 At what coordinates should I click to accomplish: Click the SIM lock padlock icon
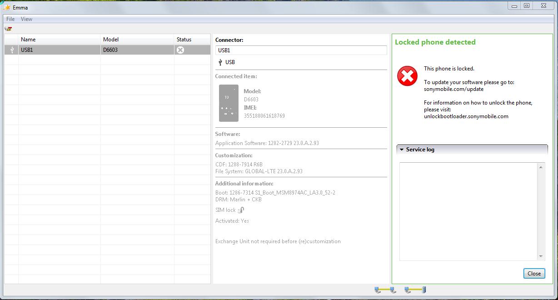click(241, 210)
